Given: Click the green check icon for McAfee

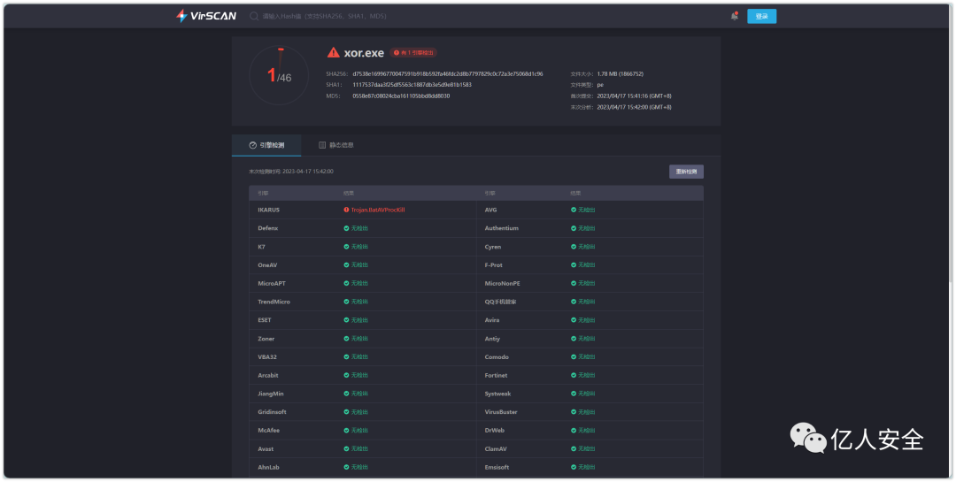Looking at the screenshot, I should 346,431.
